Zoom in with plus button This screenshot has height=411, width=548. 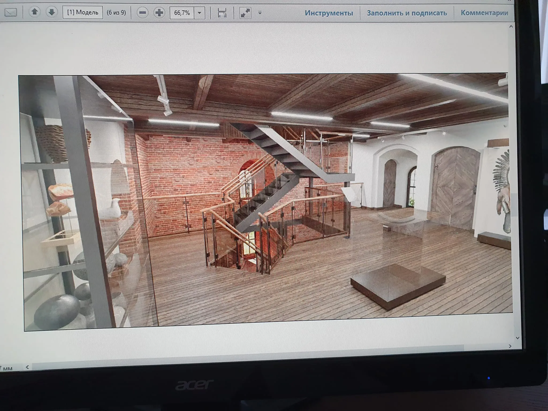pos(159,13)
